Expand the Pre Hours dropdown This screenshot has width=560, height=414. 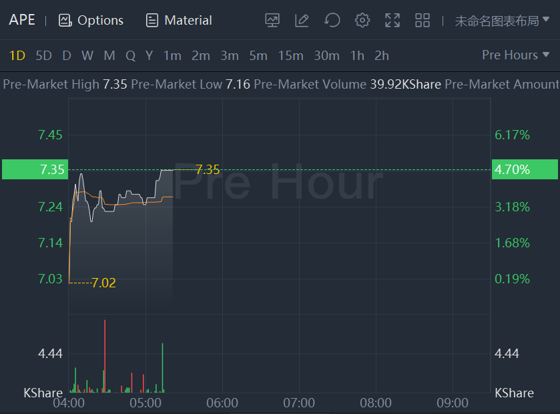pyautogui.click(x=516, y=55)
